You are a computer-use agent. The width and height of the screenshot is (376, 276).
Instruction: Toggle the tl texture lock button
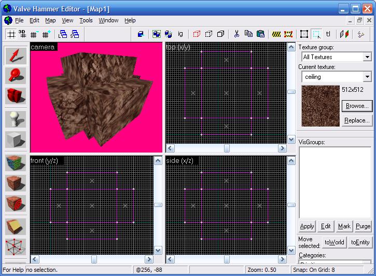328,34
